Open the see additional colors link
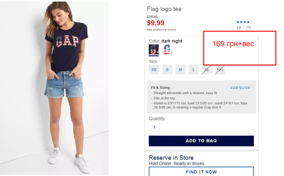Viewport: 284px width, 176px height. [161, 30]
